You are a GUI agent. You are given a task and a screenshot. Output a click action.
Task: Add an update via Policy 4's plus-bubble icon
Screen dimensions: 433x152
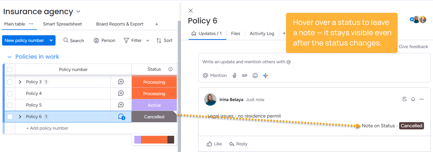[x=121, y=93]
